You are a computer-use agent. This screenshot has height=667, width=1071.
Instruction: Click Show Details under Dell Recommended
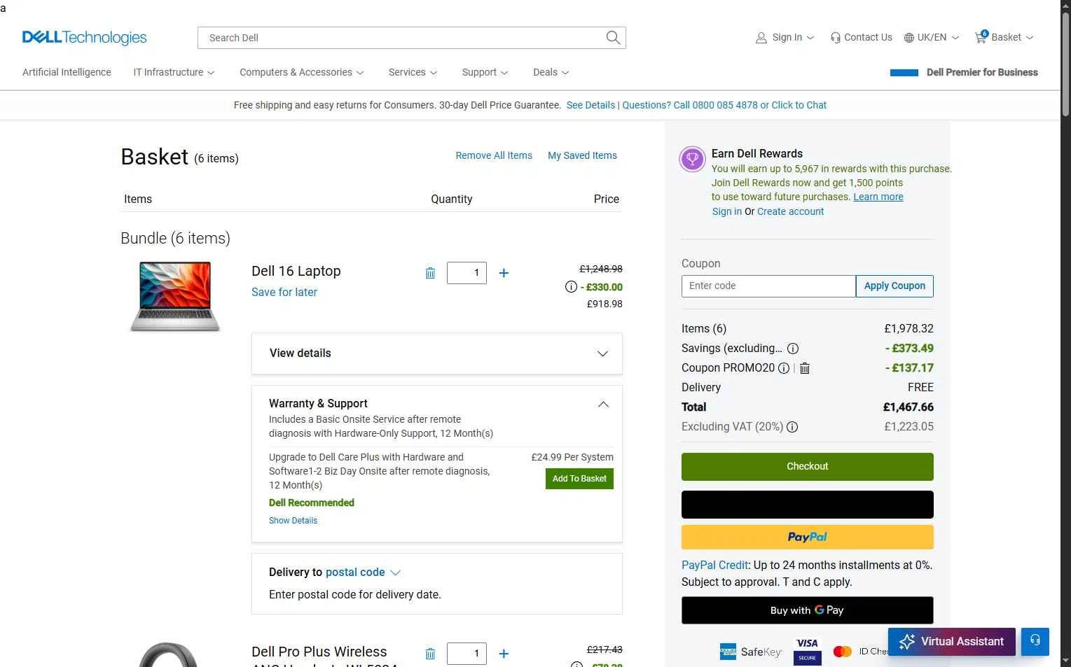(x=293, y=521)
